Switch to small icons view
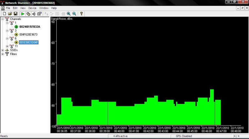The width and height of the screenshot is (249, 139). (52, 14)
